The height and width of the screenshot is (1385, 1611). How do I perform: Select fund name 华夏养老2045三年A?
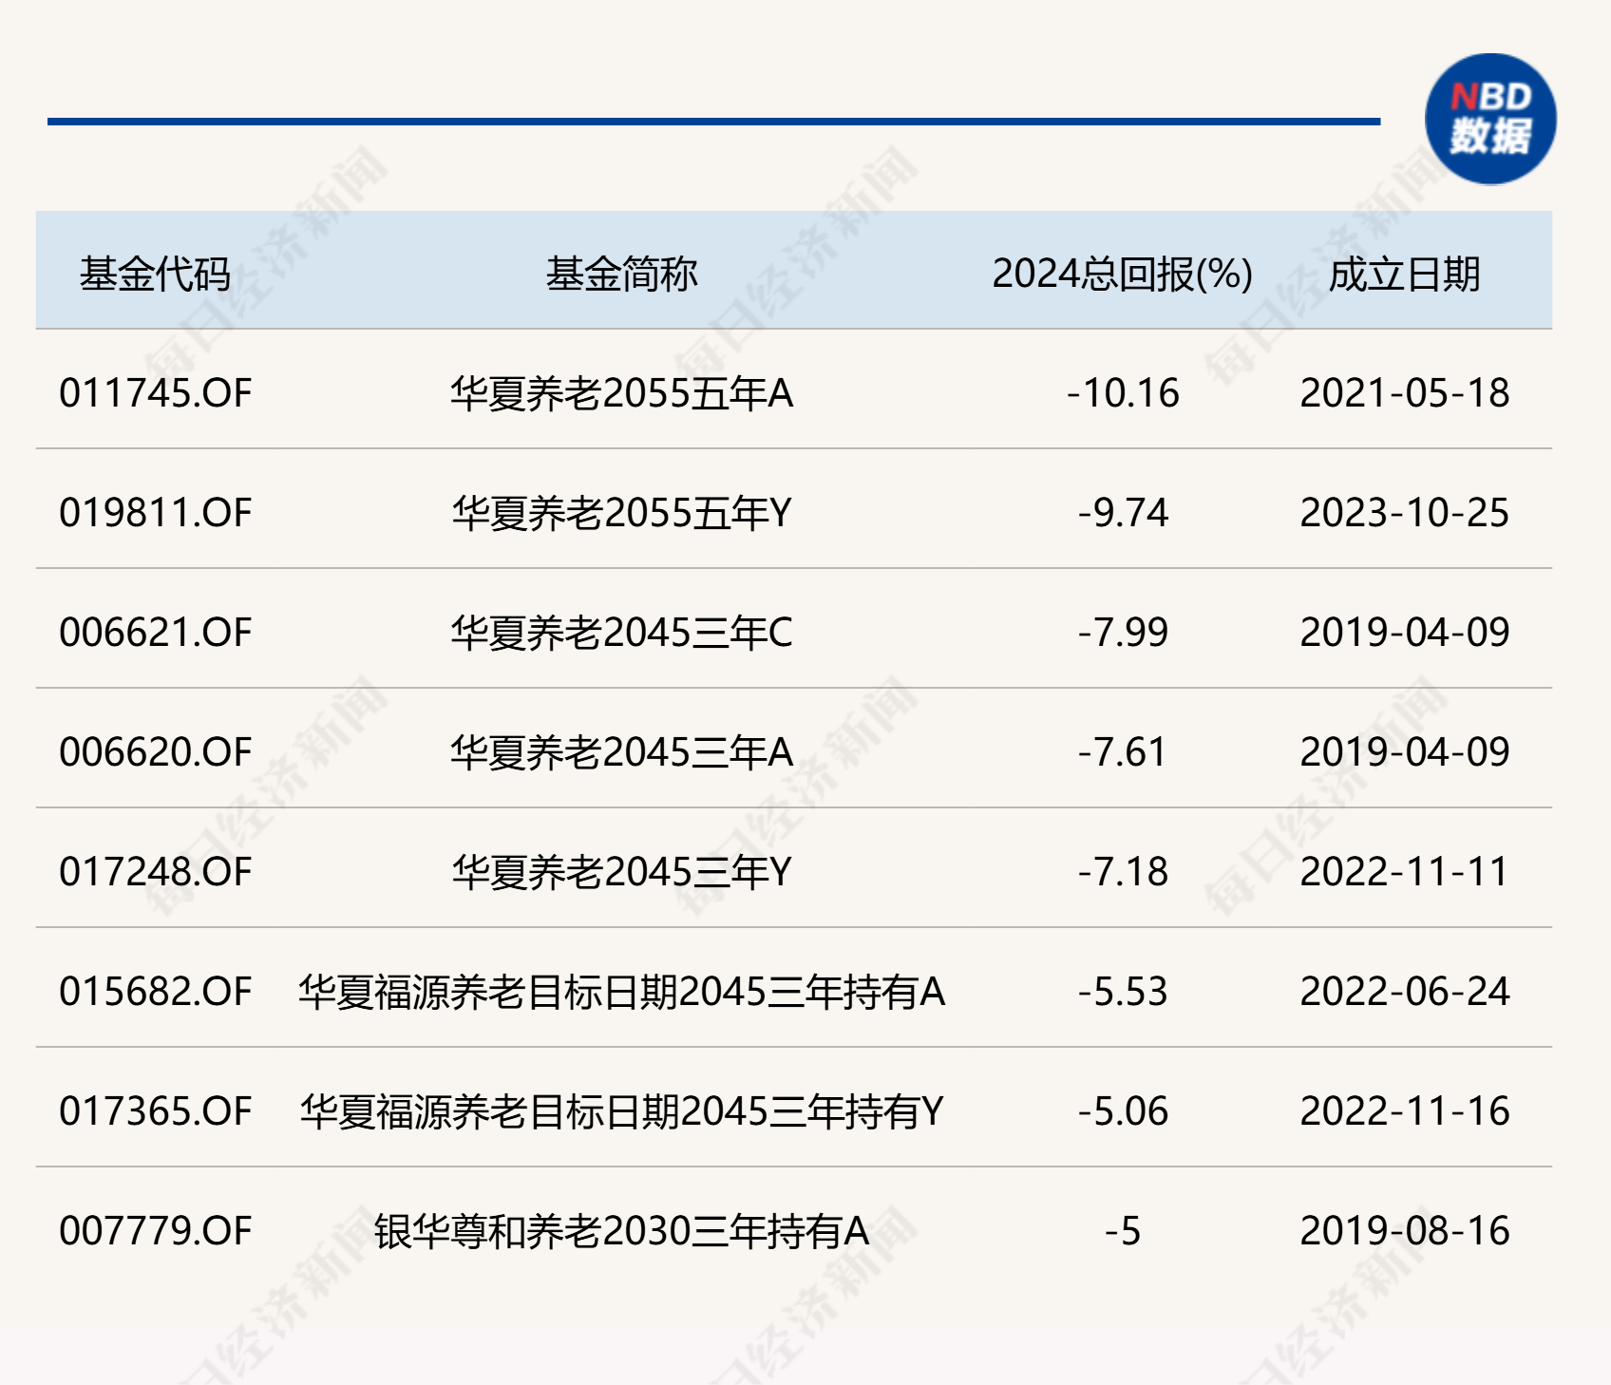[622, 752]
